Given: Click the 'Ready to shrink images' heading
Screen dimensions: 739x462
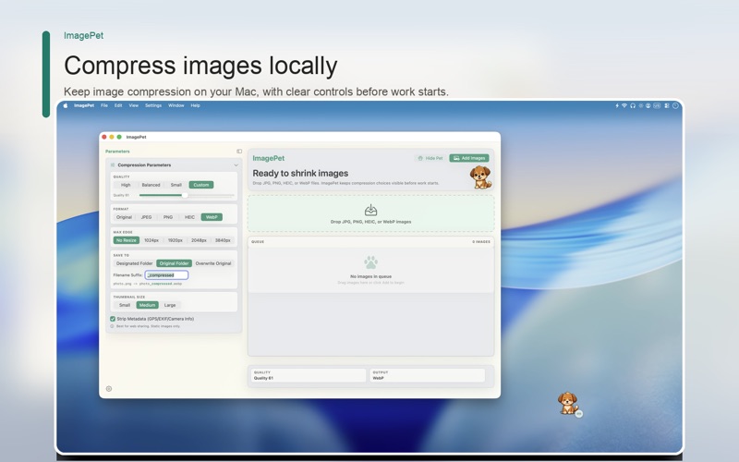Looking at the screenshot, I should pos(300,174).
